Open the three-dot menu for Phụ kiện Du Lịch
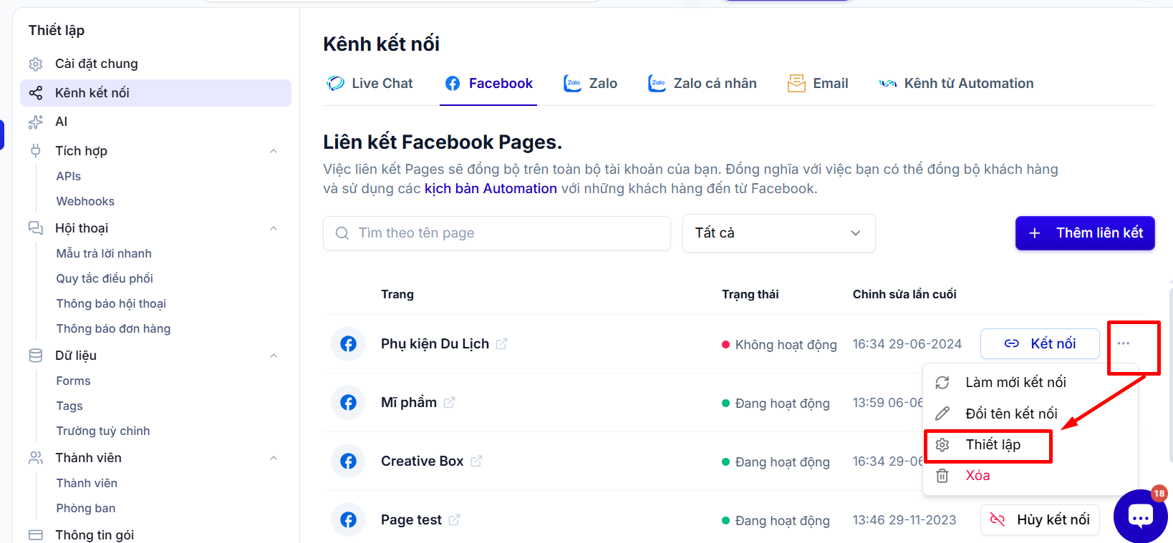The width and height of the screenshot is (1173, 543). [1123, 343]
